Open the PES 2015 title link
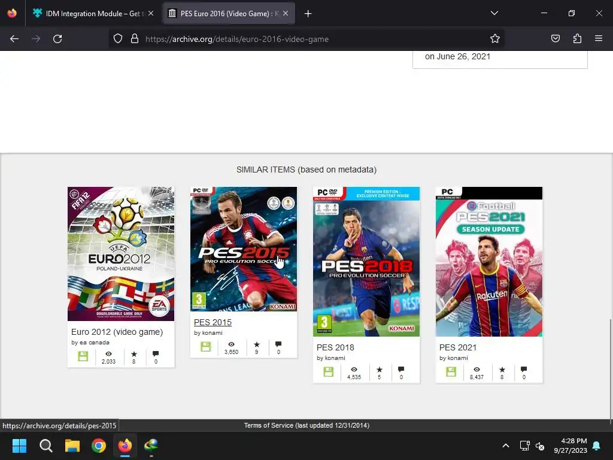Screen dimensions: 613x460 click(x=213, y=322)
